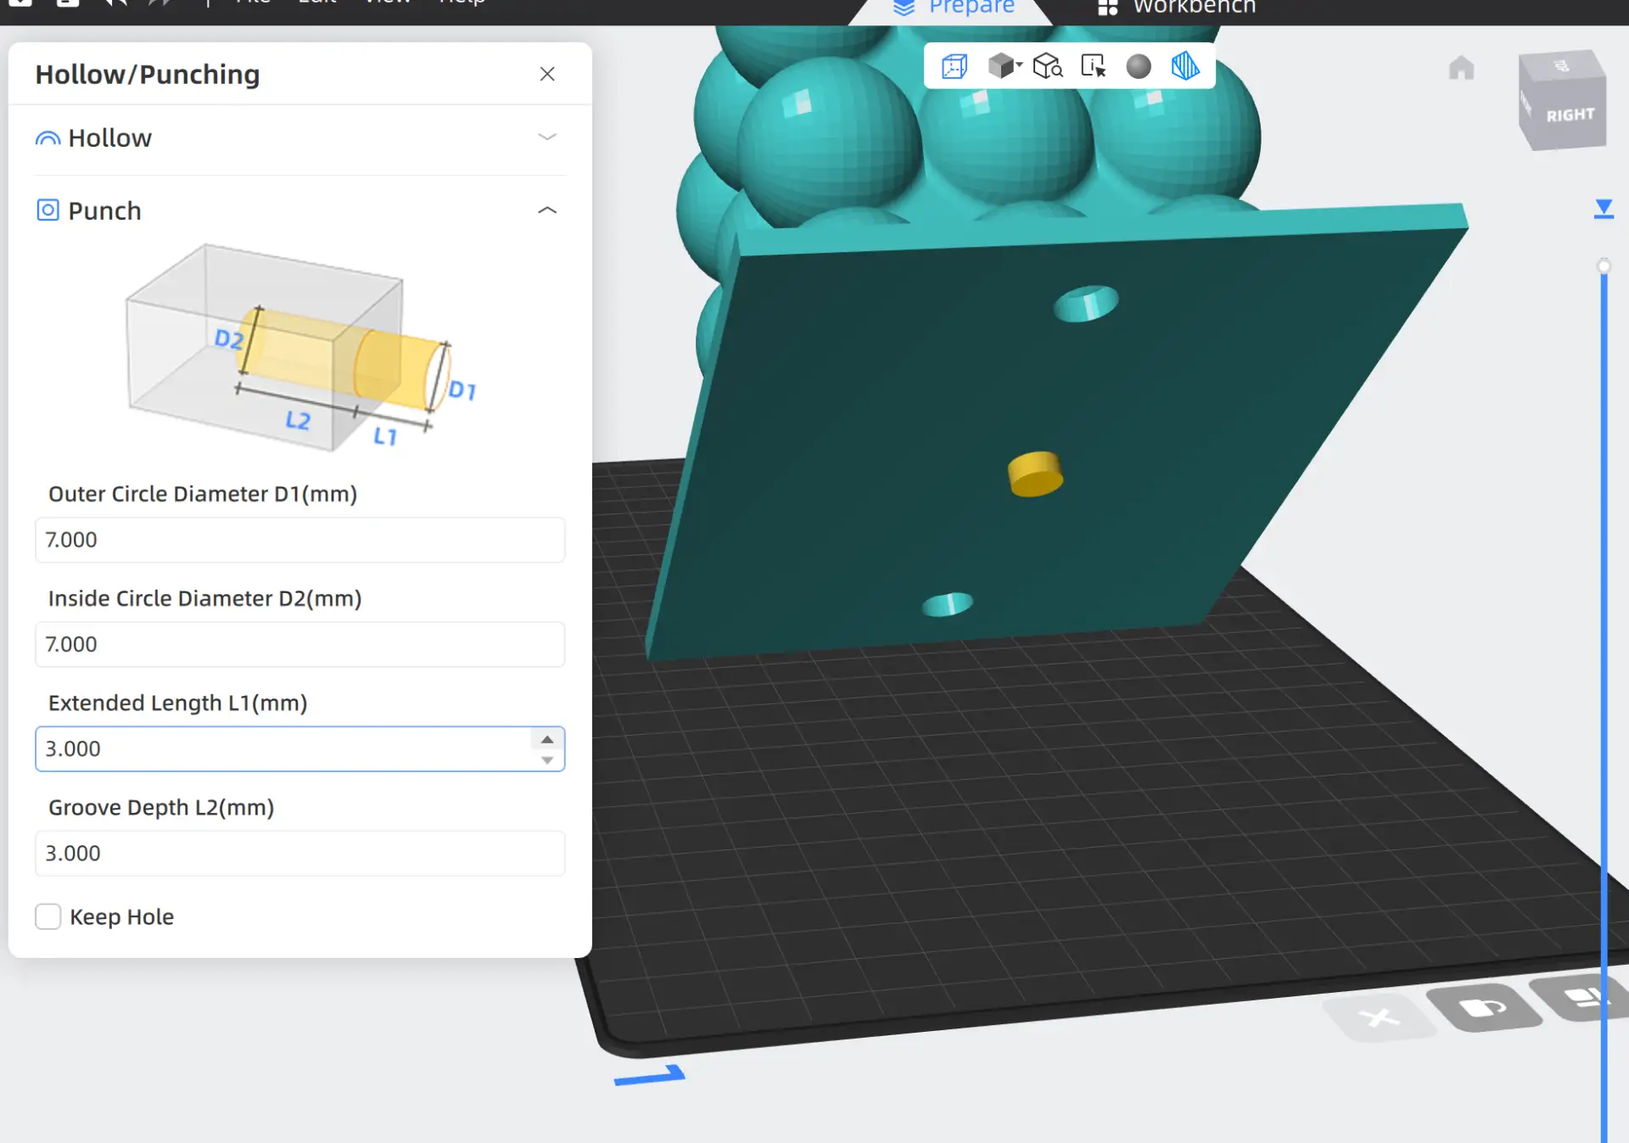Click the Outer Circle Diameter D1 field
1629x1143 pixels.
(299, 540)
